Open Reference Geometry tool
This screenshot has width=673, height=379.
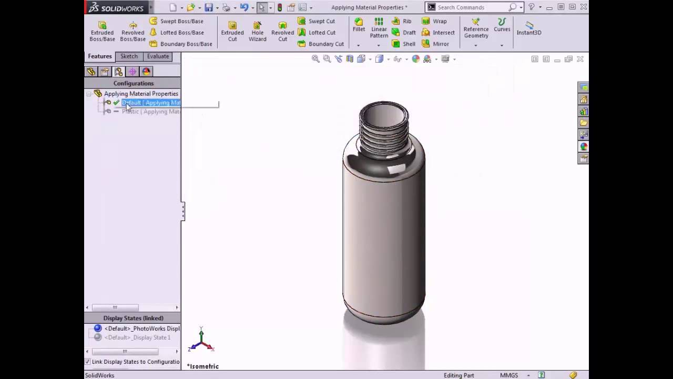coord(476,29)
